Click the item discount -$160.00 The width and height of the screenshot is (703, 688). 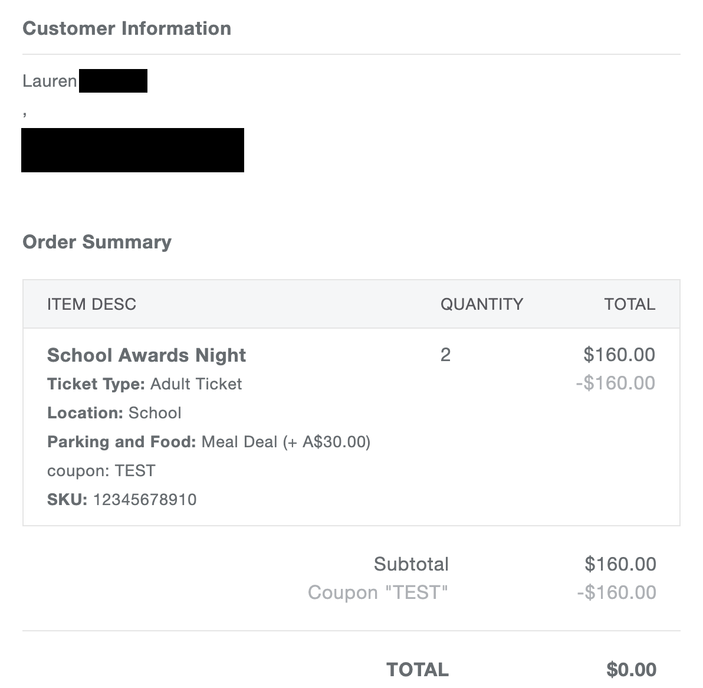point(616,383)
